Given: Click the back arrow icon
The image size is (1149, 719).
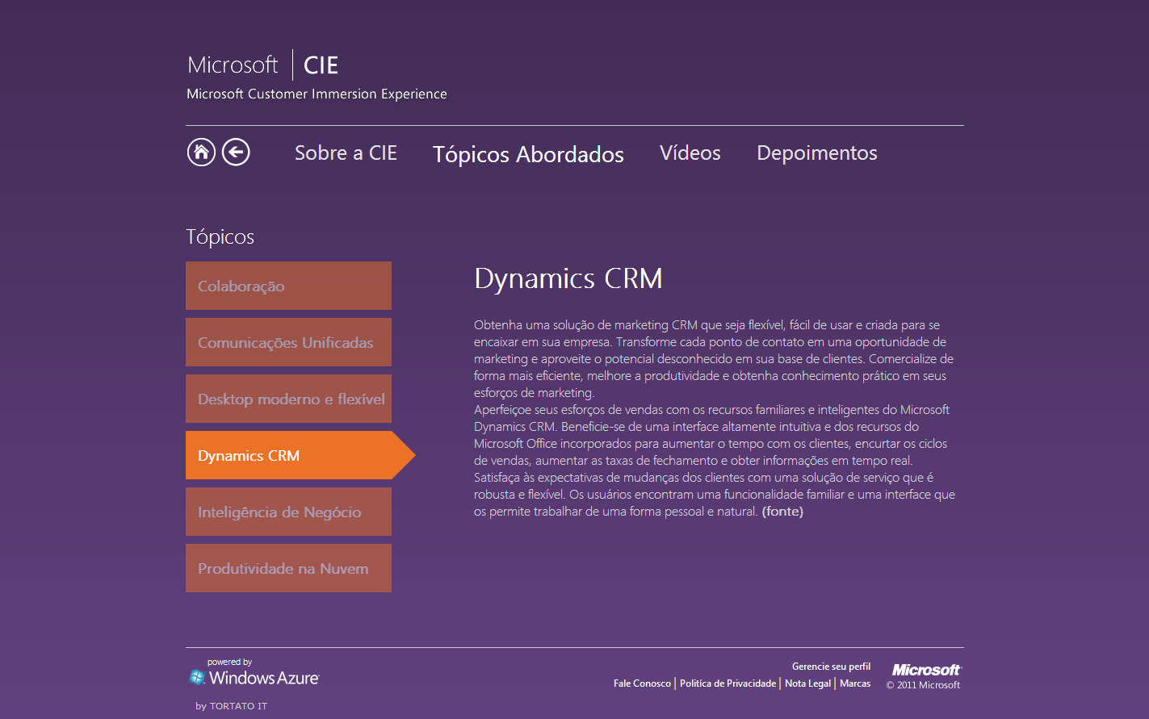Looking at the screenshot, I should click(x=236, y=152).
